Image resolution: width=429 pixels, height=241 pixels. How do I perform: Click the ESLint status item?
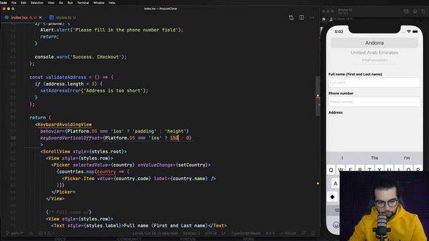pos(288,234)
